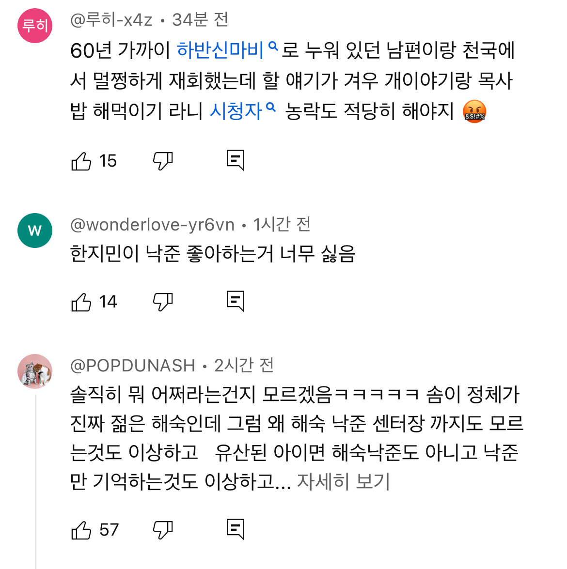Open the @wonderlove-yr6vn channel name
The width and height of the screenshot is (567, 569).
(152, 225)
